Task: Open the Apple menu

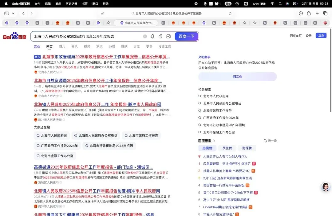Action: [6, 4]
